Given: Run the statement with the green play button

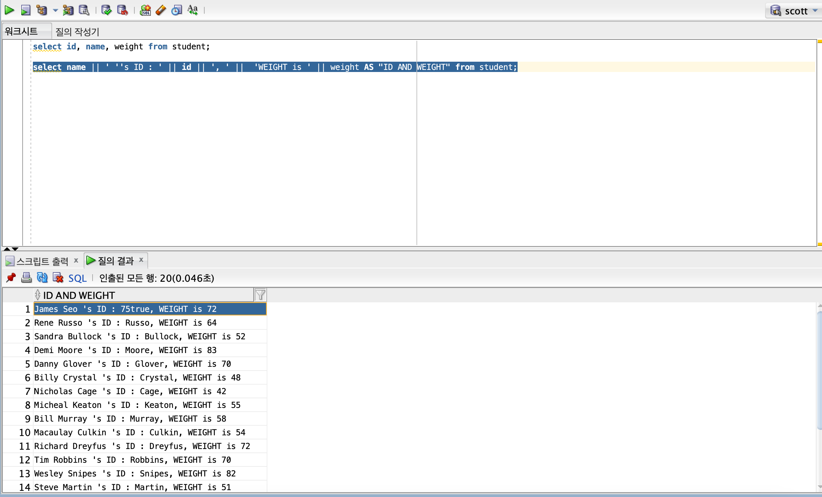Looking at the screenshot, I should (x=9, y=10).
